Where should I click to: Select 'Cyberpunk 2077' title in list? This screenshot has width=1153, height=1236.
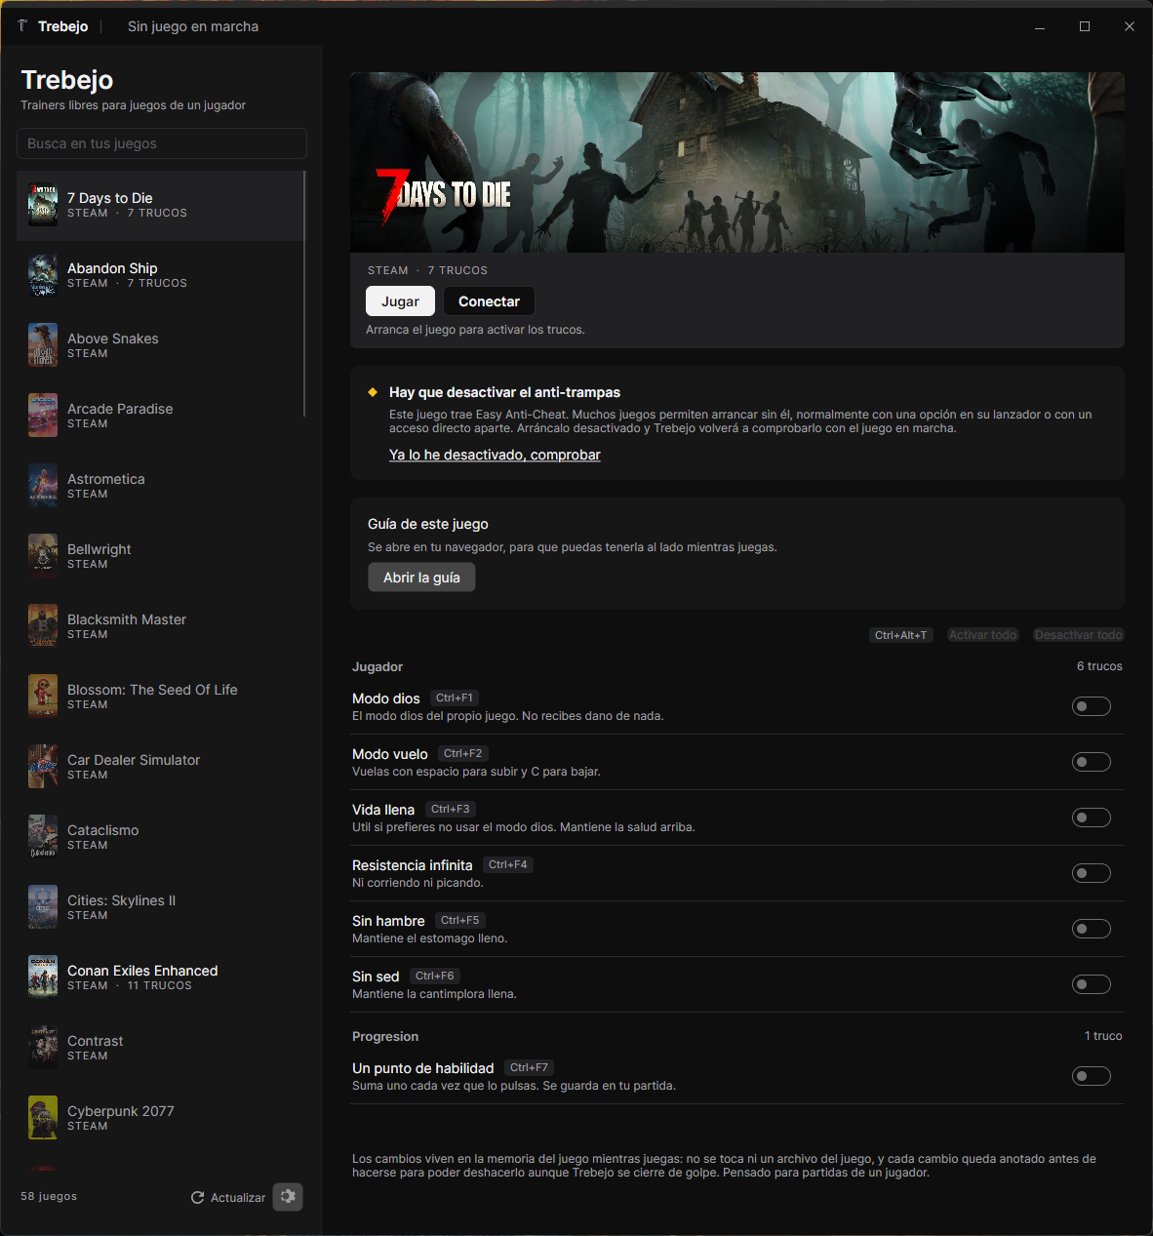121,1111
